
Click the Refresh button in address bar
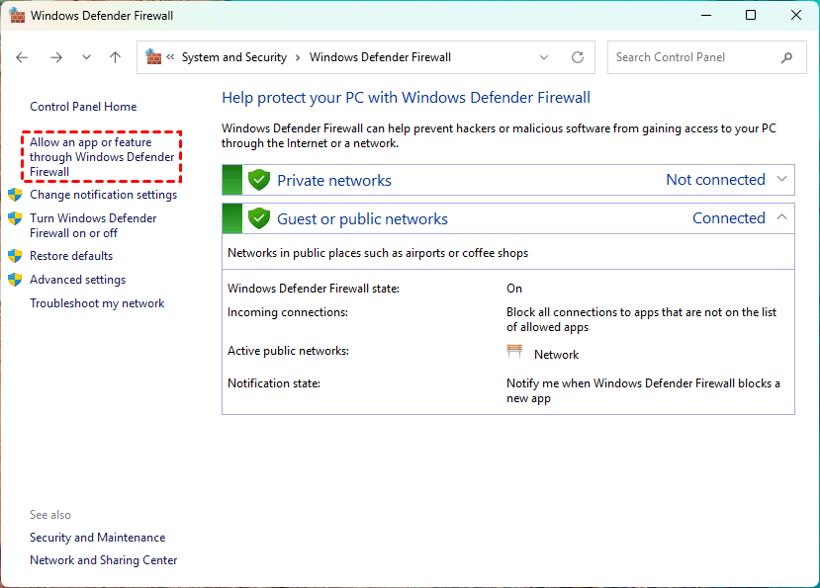pos(578,57)
